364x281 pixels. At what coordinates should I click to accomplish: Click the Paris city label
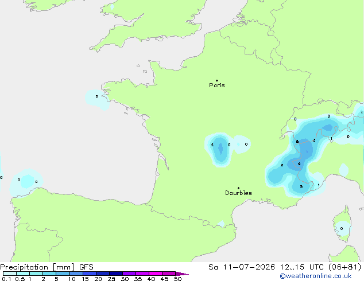[217, 85]
